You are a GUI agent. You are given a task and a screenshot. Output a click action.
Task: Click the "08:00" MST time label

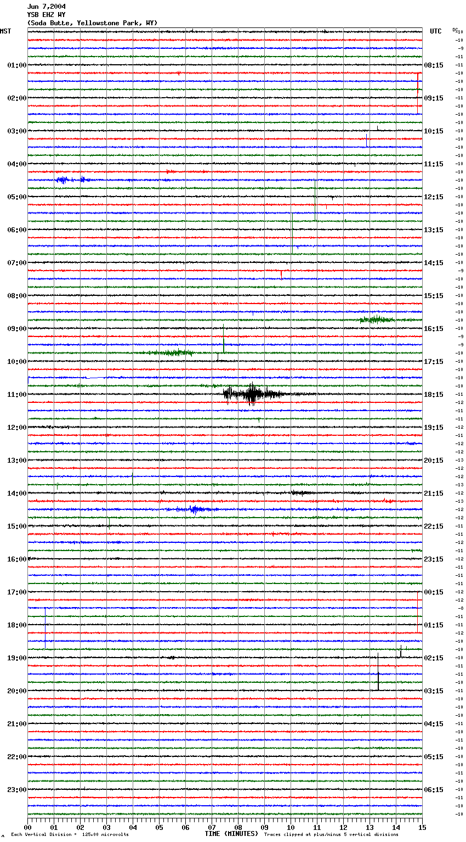[17, 296]
